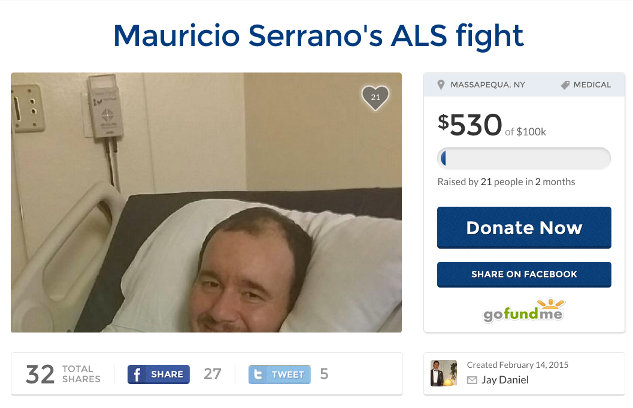Viewport: 633px width, 408px height.
Task: Open Jay Daniel's profile picture
Action: click(444, 373)
